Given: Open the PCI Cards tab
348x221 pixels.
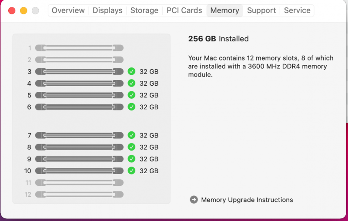Looking at the screenshot, I should [184, 10].
